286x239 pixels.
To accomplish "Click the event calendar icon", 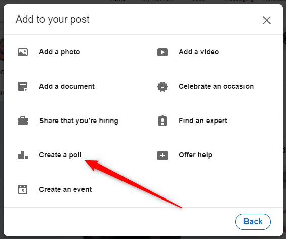I will 23,190.
